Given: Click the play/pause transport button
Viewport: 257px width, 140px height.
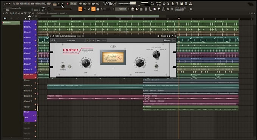Looking at the screenshot, I should point(59,4).
